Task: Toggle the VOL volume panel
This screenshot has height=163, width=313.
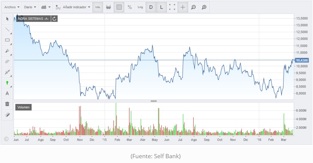Action: click(x=98, y=7)
